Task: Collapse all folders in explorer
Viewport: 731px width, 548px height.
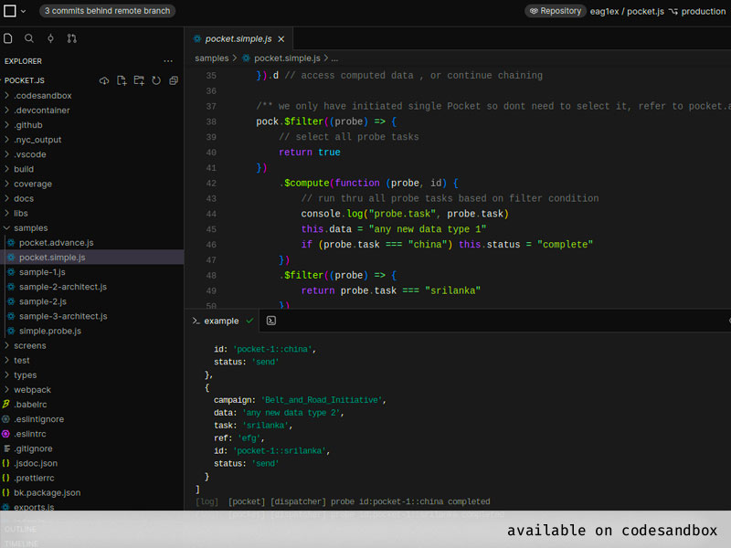Action: (x=174, y=80)
